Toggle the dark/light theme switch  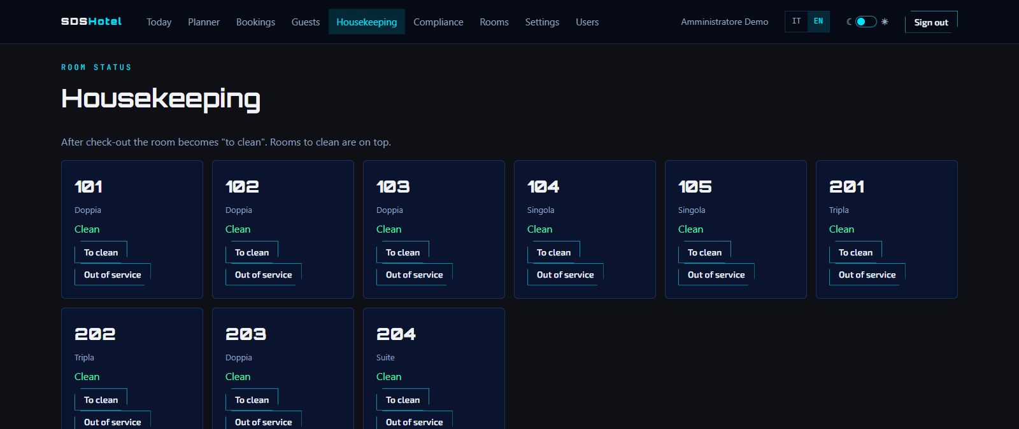866,22
